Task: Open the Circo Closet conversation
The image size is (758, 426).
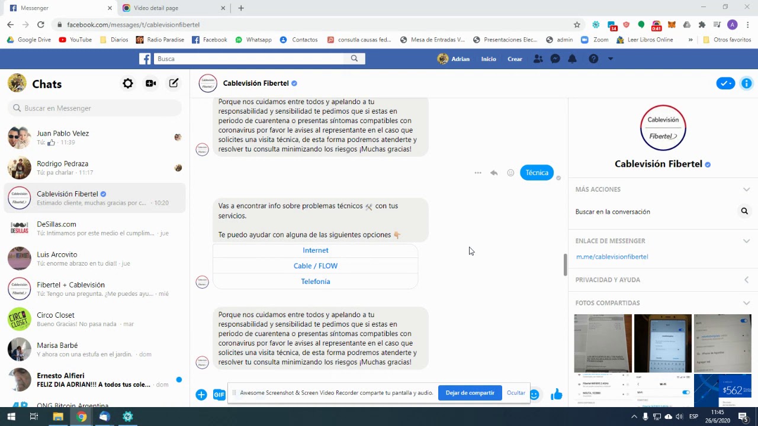Action: point(95,319)
